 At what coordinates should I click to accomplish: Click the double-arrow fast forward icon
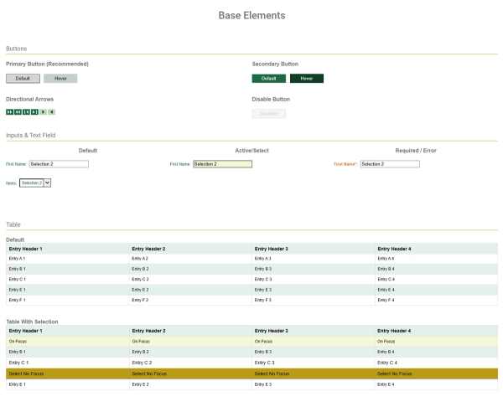click(x=9, y=112)
